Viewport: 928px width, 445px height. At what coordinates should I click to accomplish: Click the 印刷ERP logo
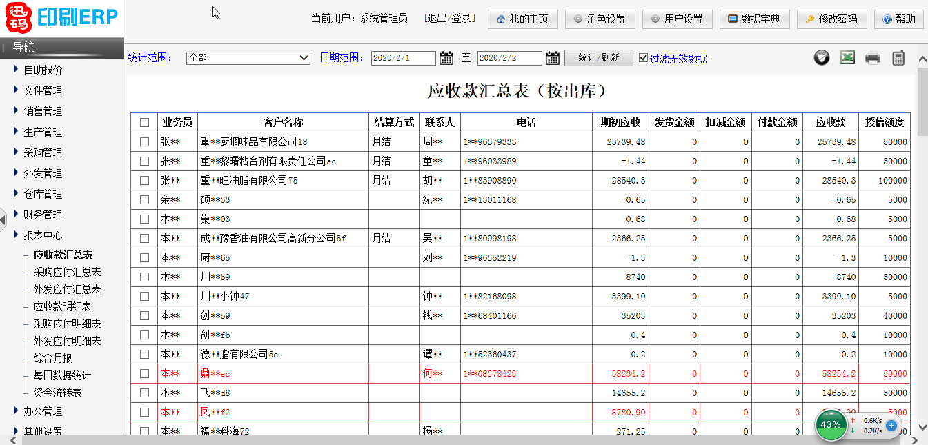click(x=62, y=19)
